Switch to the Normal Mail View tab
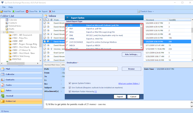 coord(52,65)
